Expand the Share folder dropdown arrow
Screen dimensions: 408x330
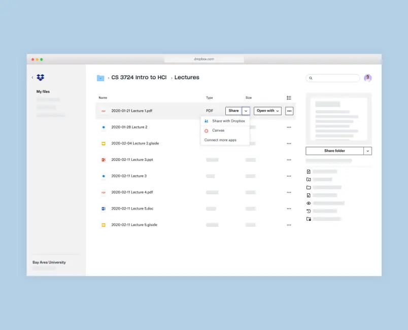coord(368,151)
